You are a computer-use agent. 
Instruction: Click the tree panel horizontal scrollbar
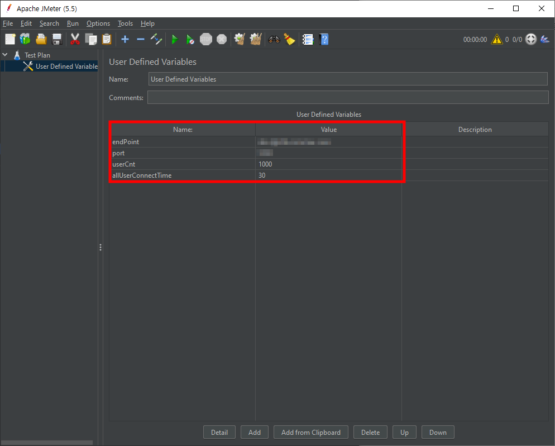(47, 443)
